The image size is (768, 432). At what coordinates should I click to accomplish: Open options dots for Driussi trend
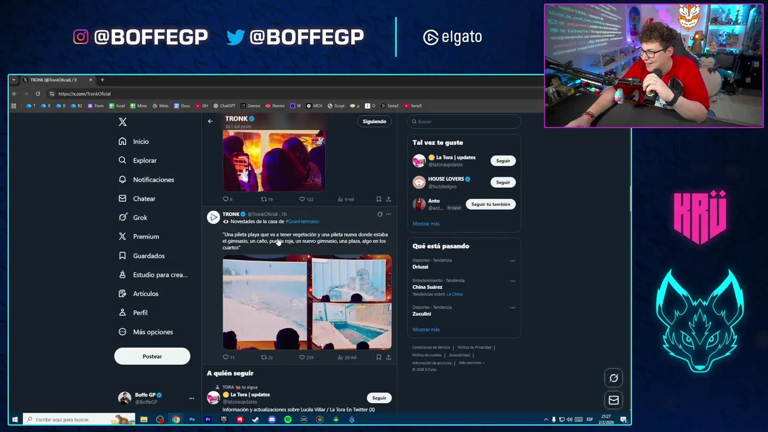(512, 261)
